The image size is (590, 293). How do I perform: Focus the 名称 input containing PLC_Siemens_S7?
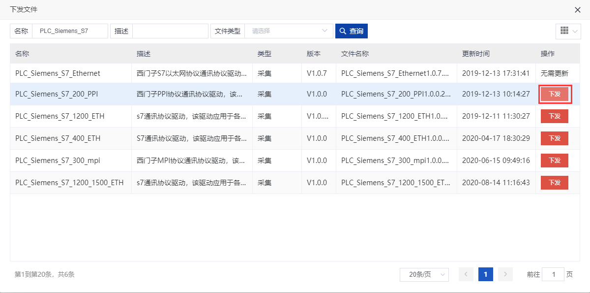click(70, 31)
